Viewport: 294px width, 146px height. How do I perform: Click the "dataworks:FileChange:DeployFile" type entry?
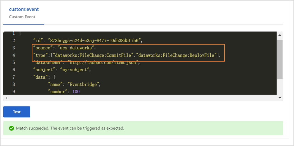[177, 55]
